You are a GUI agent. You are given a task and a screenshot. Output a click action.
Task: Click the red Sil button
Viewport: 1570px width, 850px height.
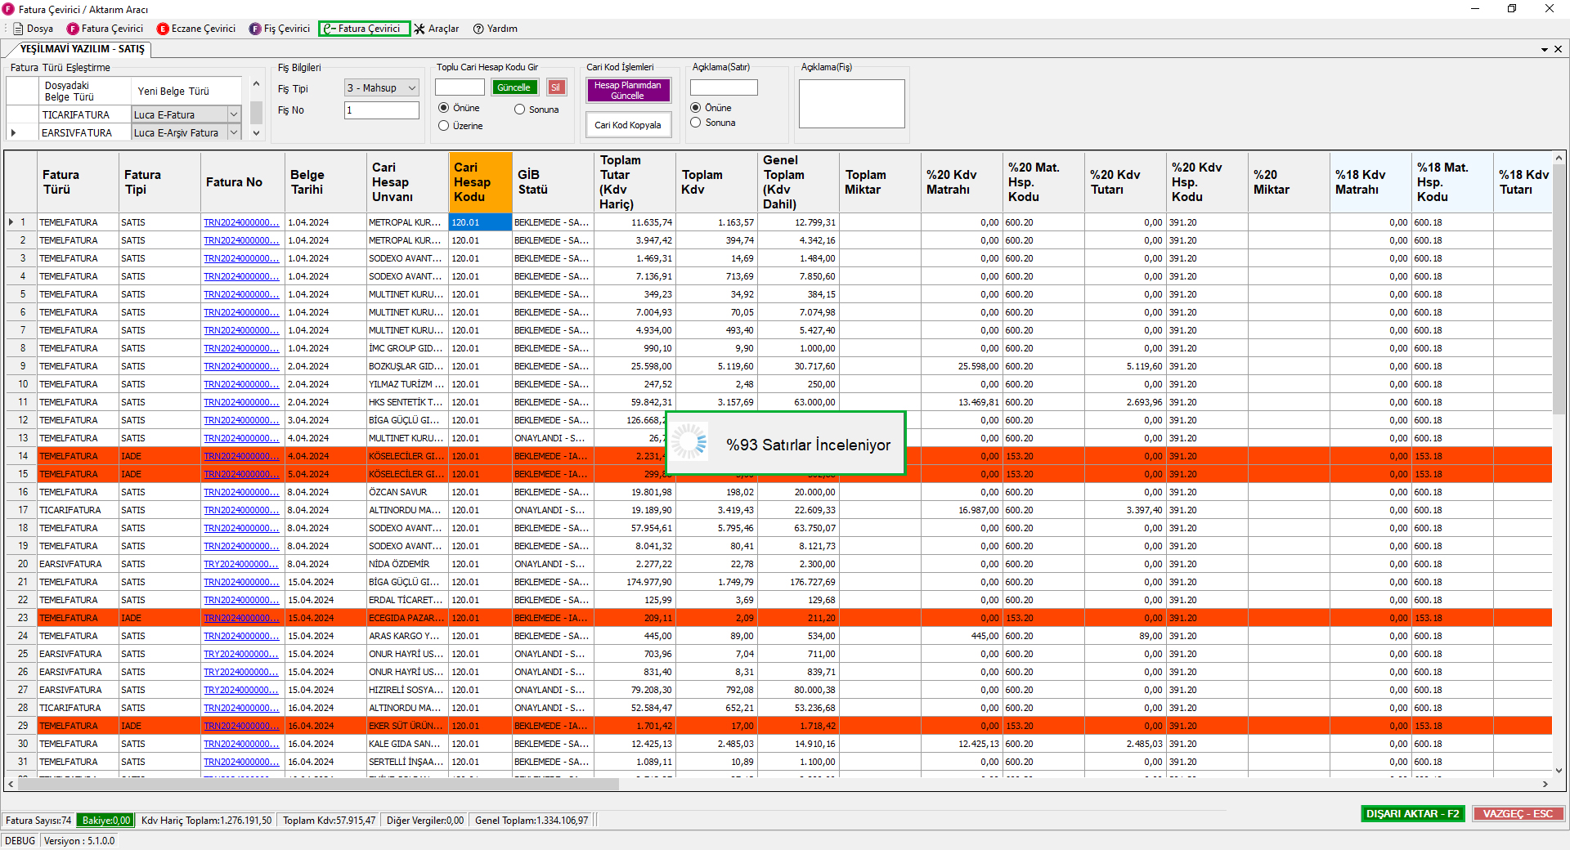(x=556, y=87)
